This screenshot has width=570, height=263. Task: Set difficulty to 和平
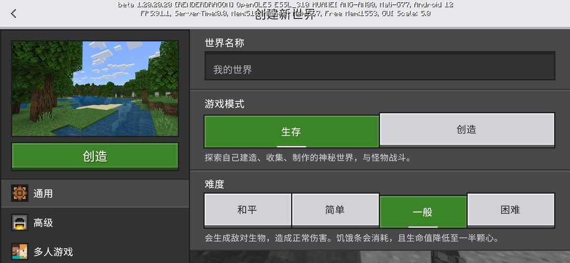247,210
